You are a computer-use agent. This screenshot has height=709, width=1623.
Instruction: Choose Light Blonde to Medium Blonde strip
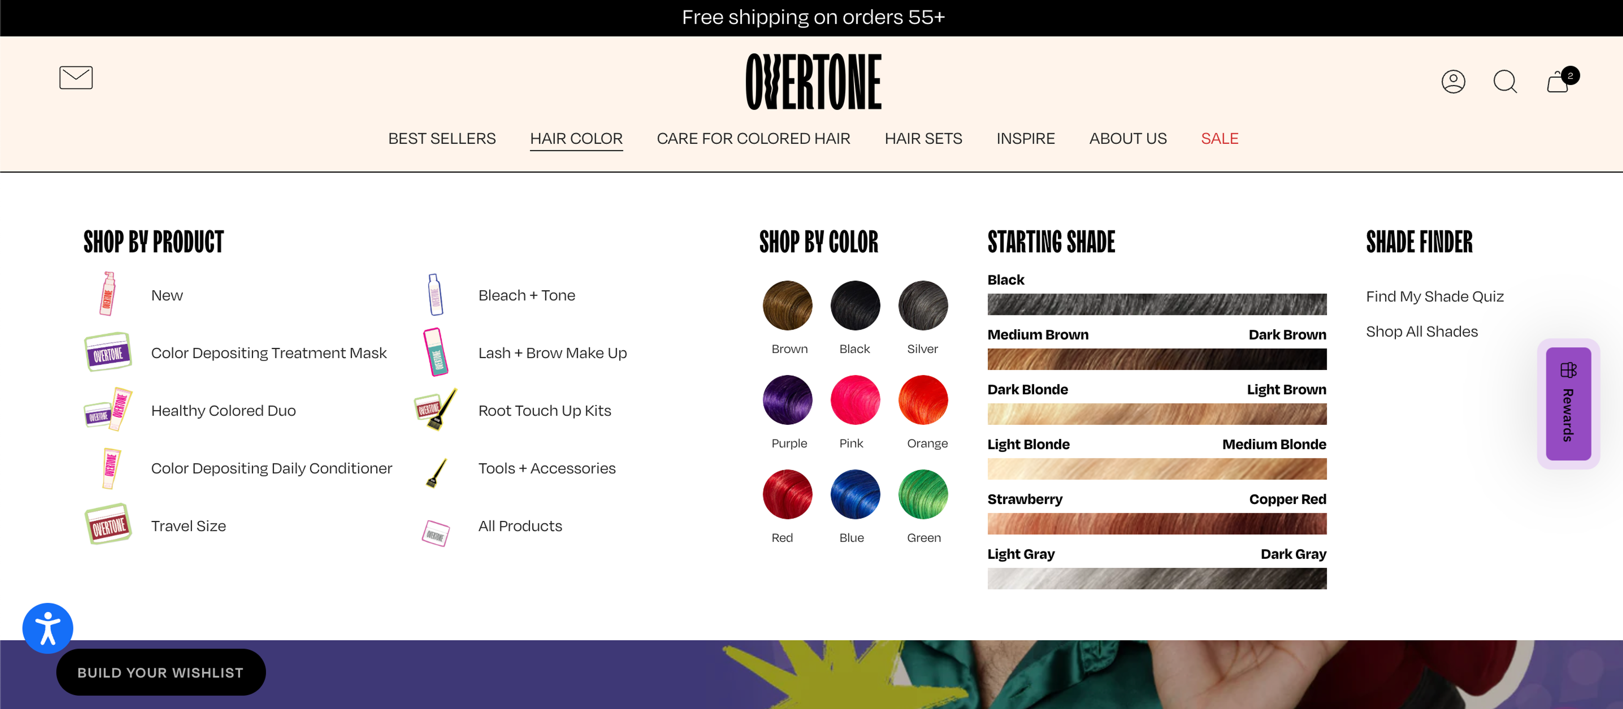click(1157, 469)
